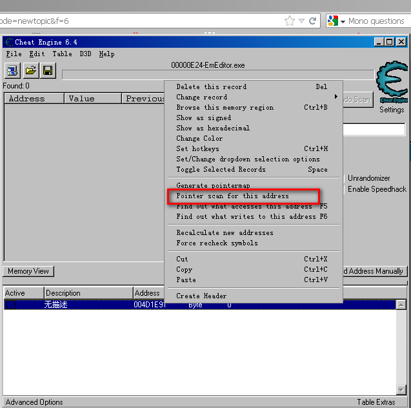Choose Change Color option

click(254, 138)
